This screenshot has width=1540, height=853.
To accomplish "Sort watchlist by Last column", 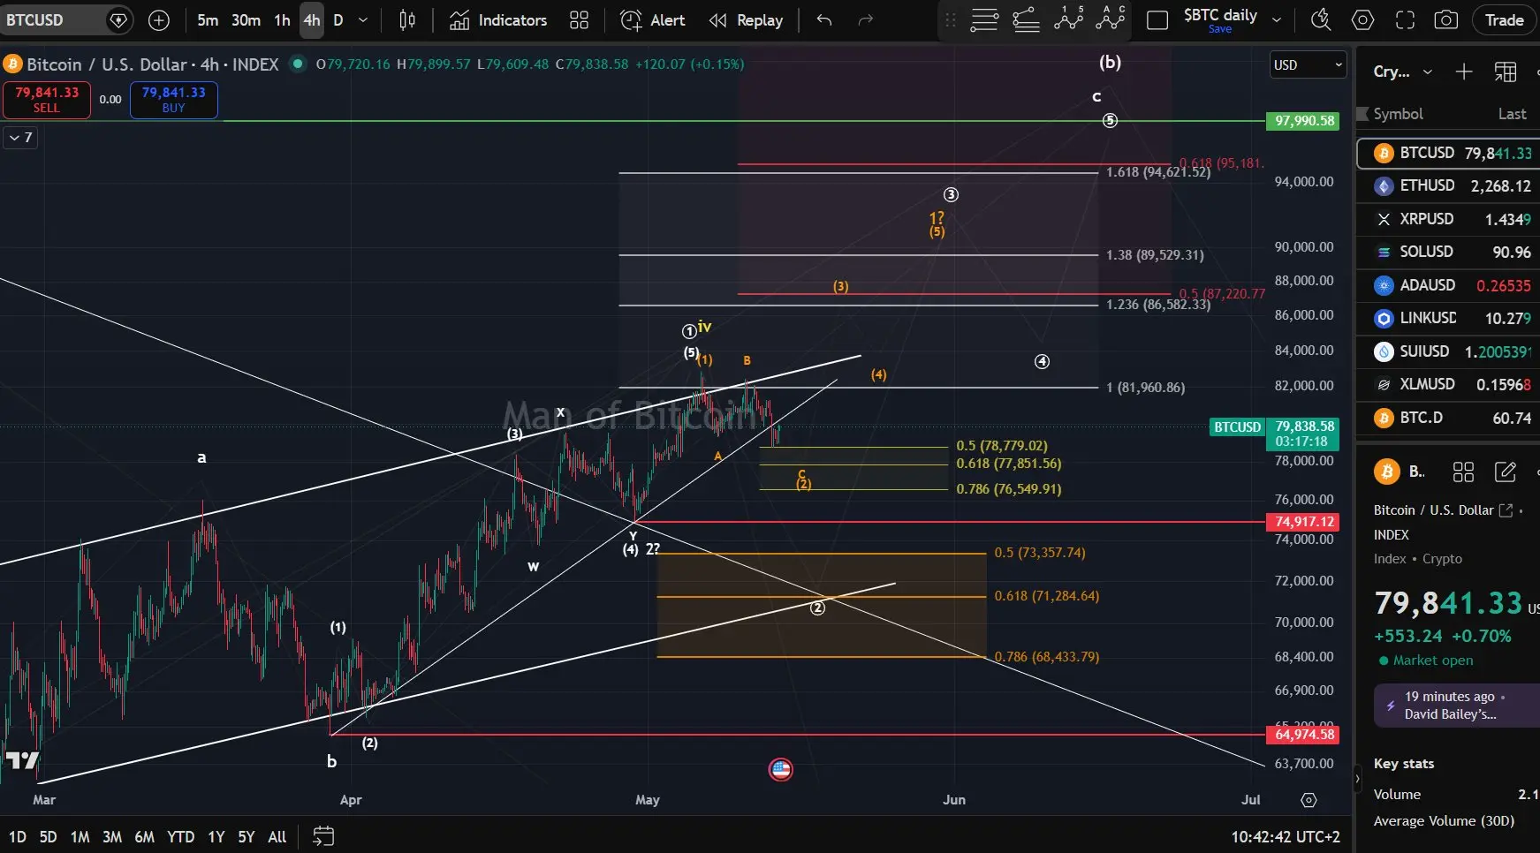I will click(x=1512, y=114).
